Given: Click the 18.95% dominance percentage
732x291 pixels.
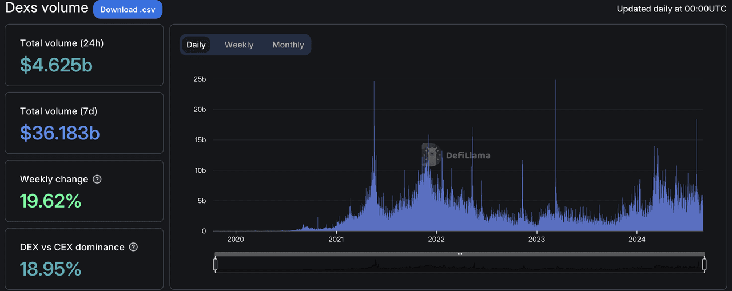Looking at the screenshot, I should (50, 269).
